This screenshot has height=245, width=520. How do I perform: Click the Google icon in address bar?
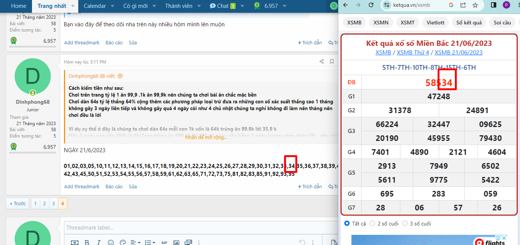click(x=451, y=5)
